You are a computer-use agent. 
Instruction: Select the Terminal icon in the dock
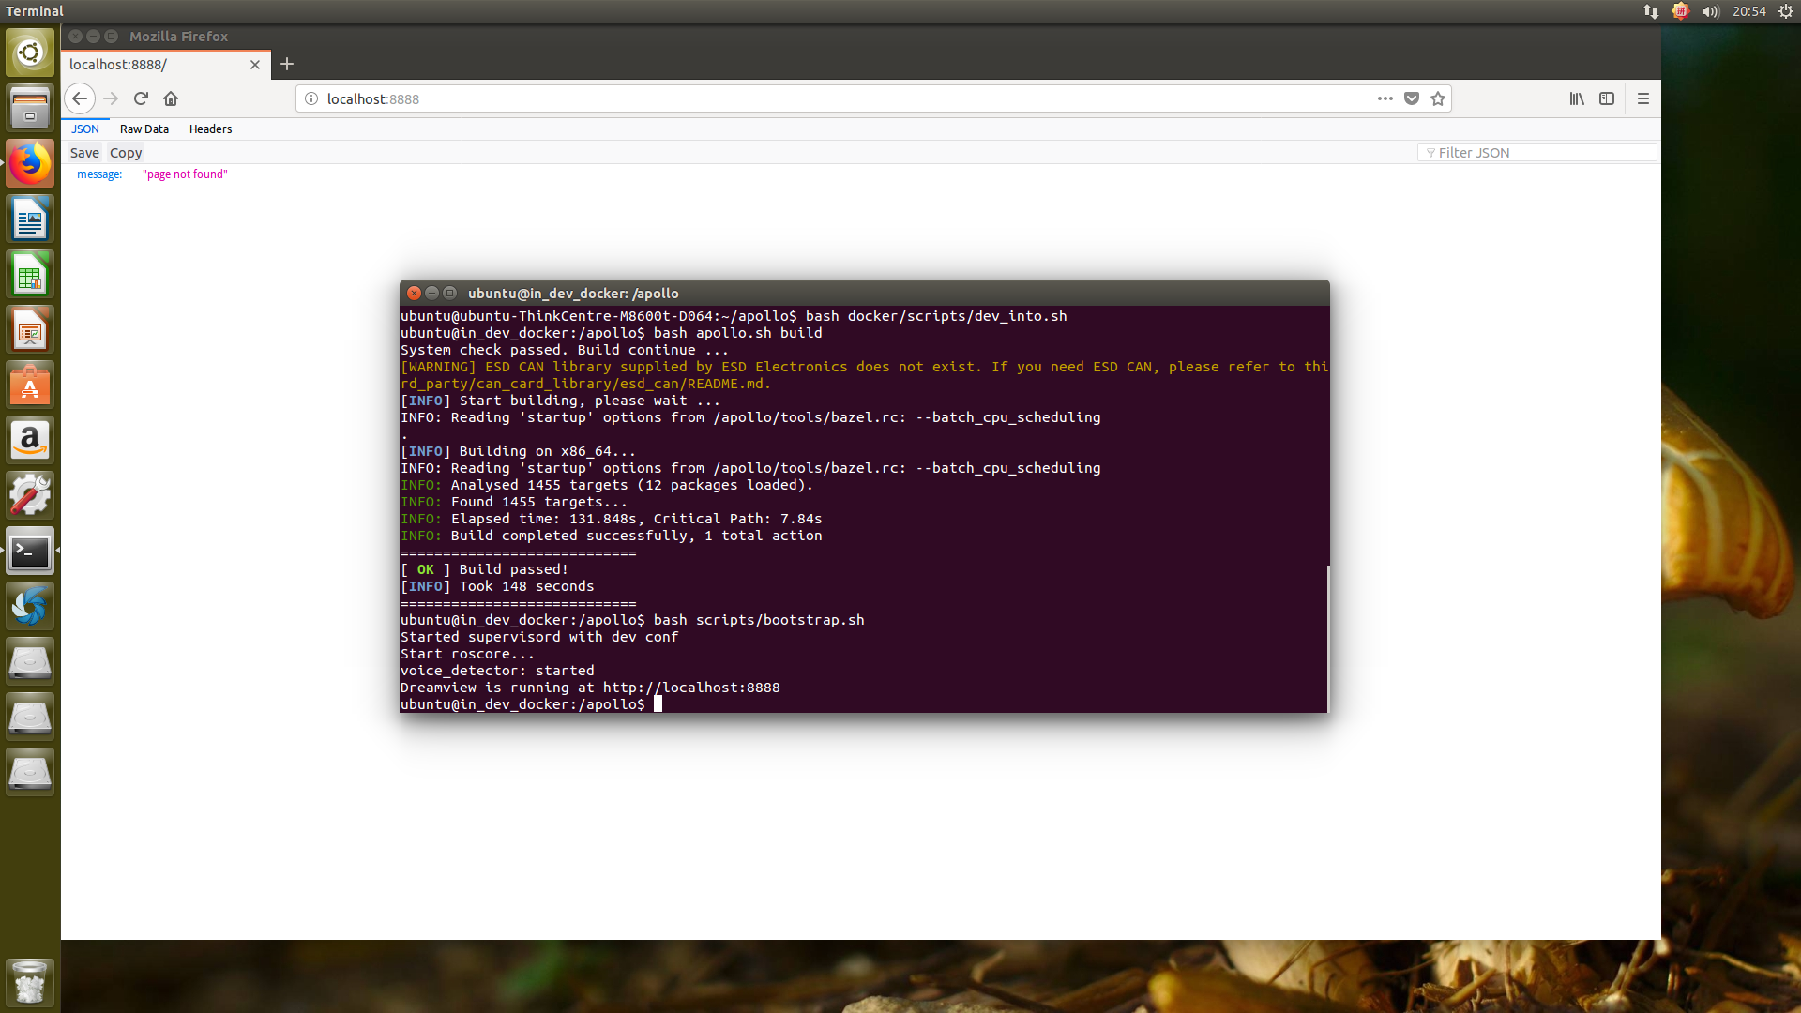(x=30, y=552)
